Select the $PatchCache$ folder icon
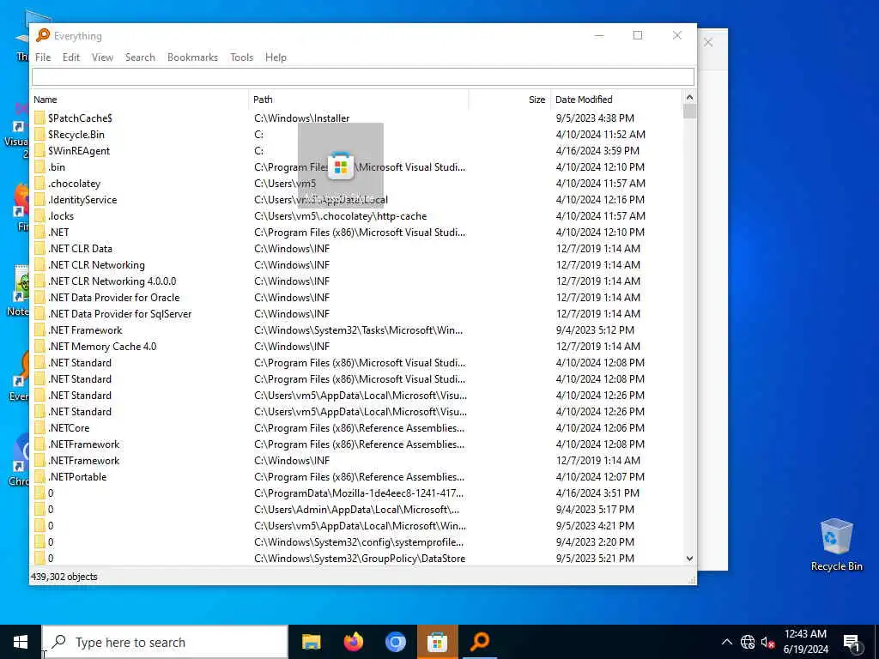This screenshot has width=879, height=659. tap(39, 118)
